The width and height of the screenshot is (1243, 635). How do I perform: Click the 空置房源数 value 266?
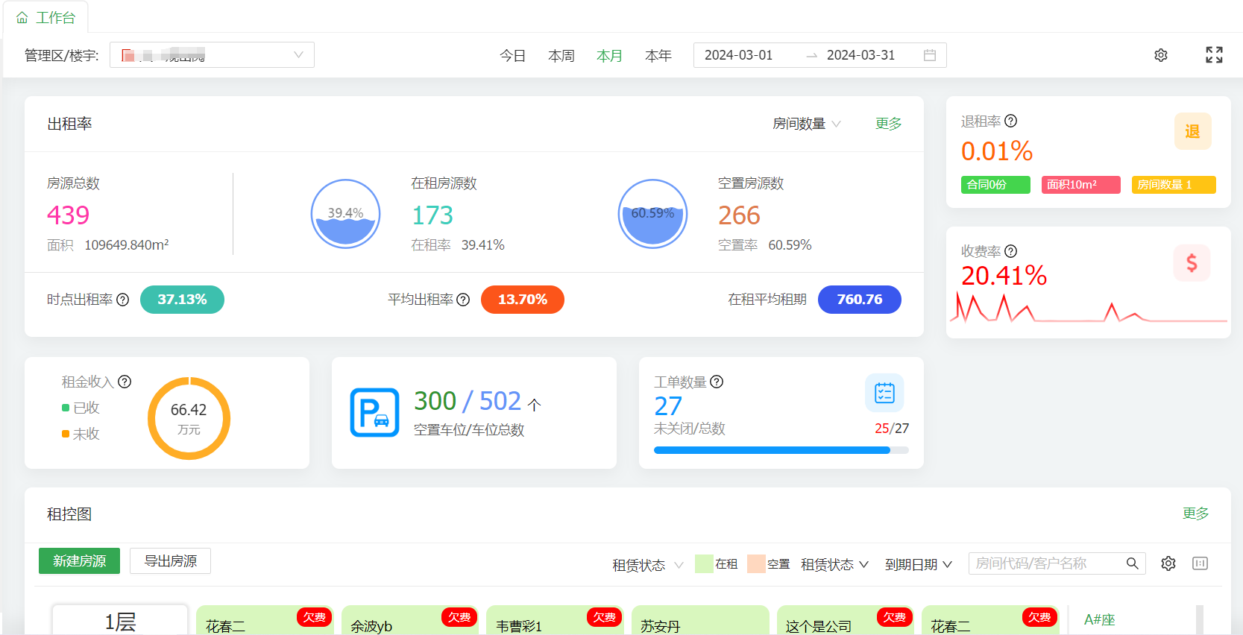tap(739, 215)
